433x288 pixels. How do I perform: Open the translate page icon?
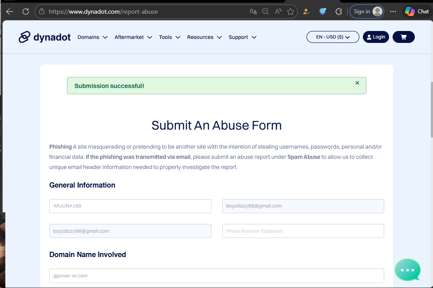tap(253, 12)
